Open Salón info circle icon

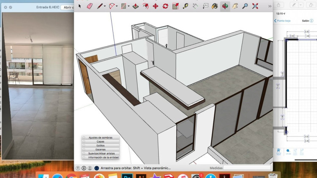click(x=312, y=21)
